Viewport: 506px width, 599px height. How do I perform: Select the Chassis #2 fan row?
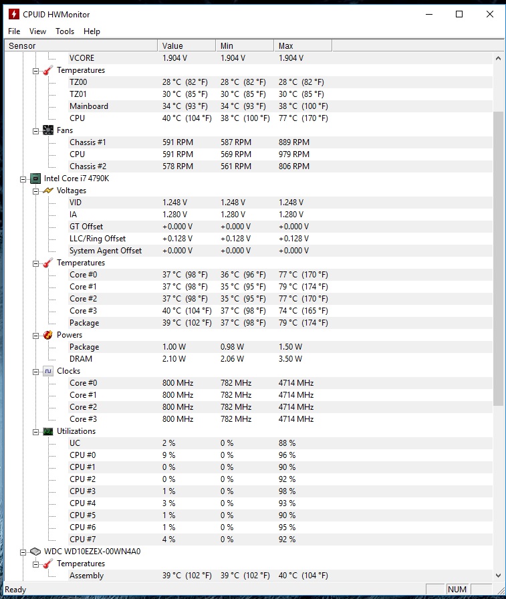pos(88,166)
